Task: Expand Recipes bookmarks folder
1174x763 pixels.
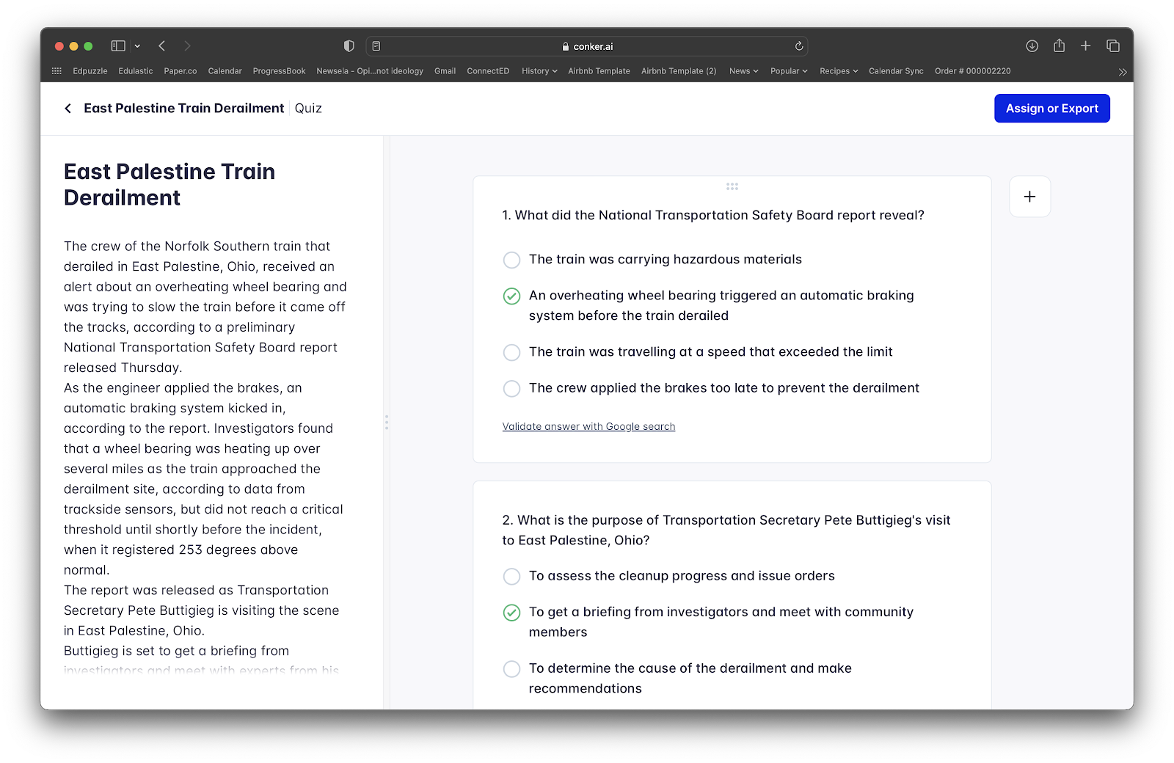Action: [839, 71]
